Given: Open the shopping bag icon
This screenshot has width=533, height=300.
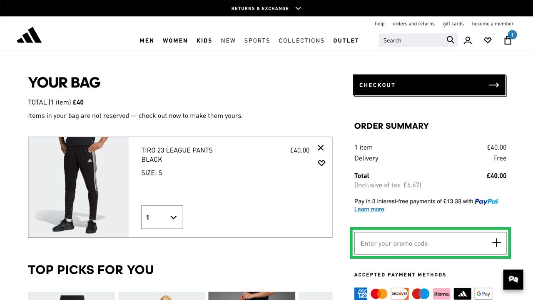Looking at the screenshot, I should [x=508, y=40].
